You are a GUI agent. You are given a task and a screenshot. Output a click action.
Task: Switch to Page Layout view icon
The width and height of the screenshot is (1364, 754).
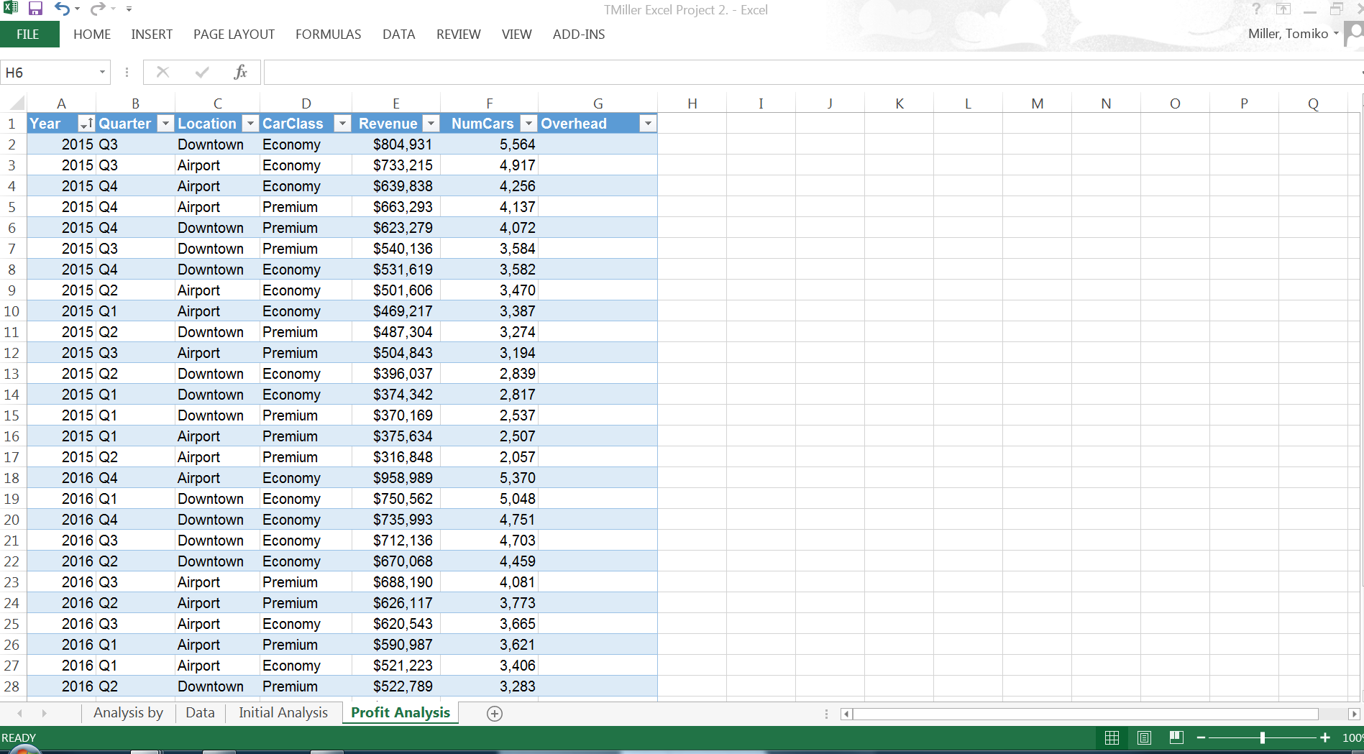(1144, 737)
